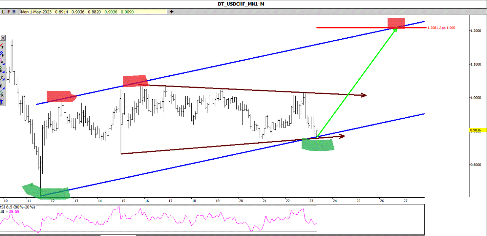Select the blue R tool with dropdown corner
This screenshot has height=236, width=487.
coord(2,86)
